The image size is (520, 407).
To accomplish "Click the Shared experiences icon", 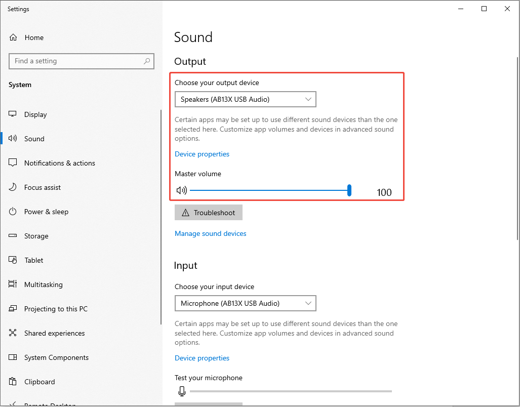I will click(x=12, y=333).
